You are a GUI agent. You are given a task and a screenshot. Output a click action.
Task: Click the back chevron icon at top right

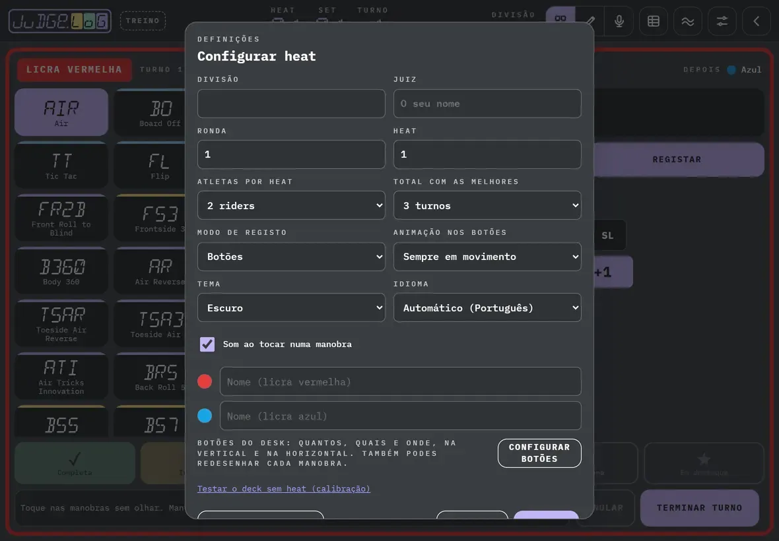coord(756,21)
